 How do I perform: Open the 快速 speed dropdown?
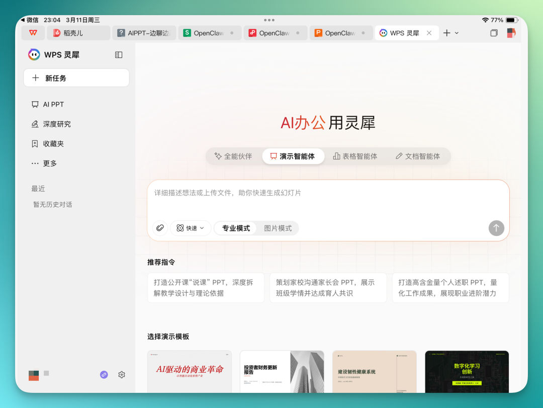[x=191, y=228]
